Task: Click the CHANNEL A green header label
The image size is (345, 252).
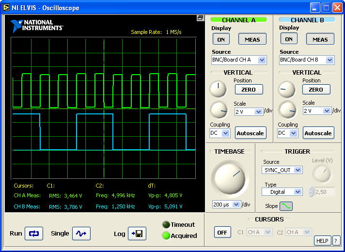Action: (239, 20)
